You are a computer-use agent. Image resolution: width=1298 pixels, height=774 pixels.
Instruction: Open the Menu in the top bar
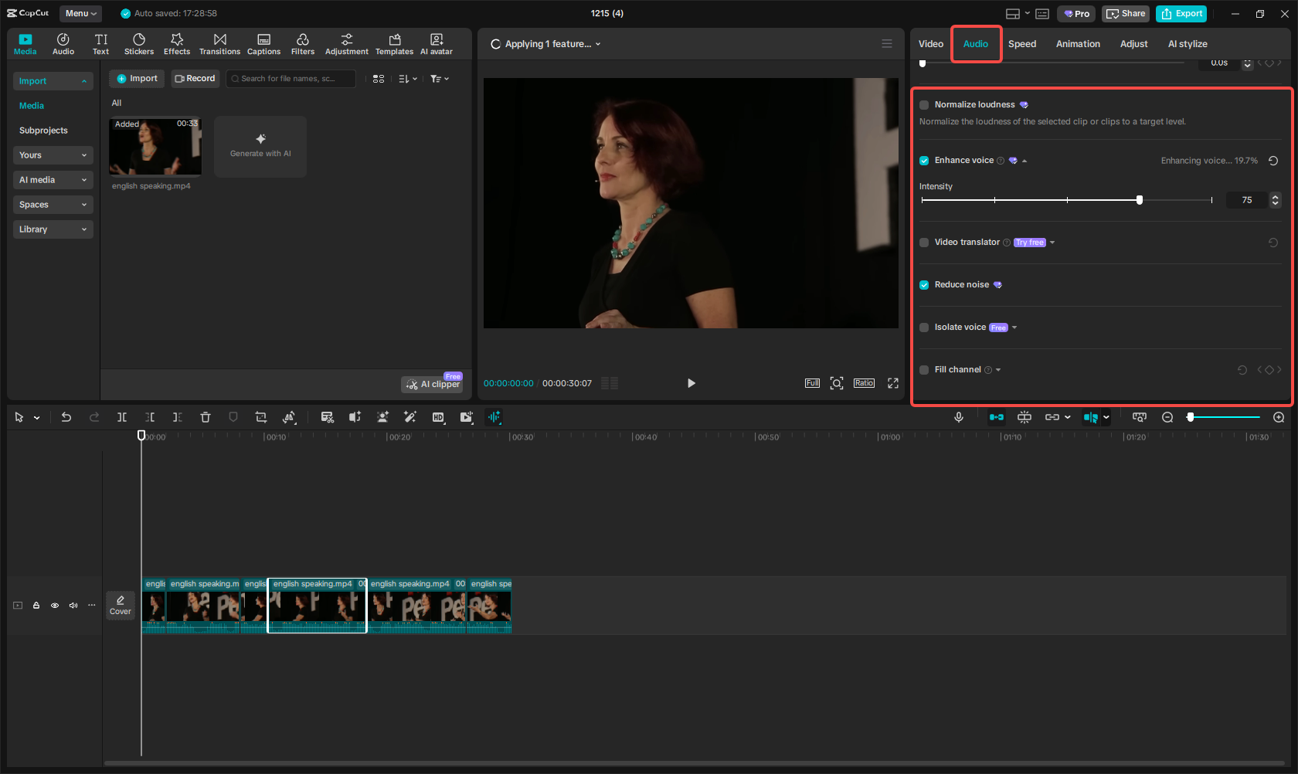tap(80, 13)
